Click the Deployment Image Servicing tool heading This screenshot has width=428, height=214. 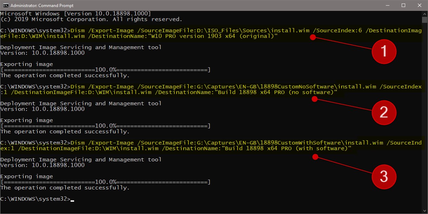(x=81, y=47)
